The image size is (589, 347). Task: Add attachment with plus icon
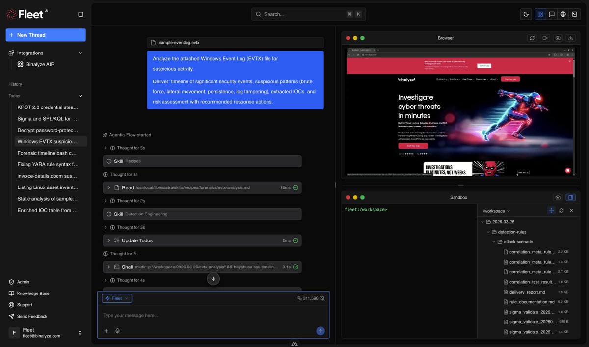[106, 331]
